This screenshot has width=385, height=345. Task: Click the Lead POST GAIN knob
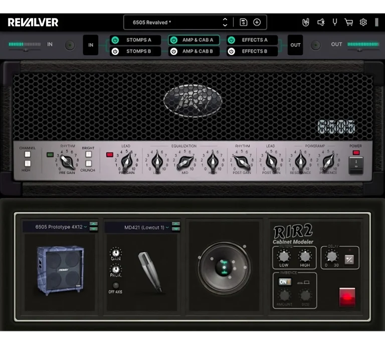point(271,161)
